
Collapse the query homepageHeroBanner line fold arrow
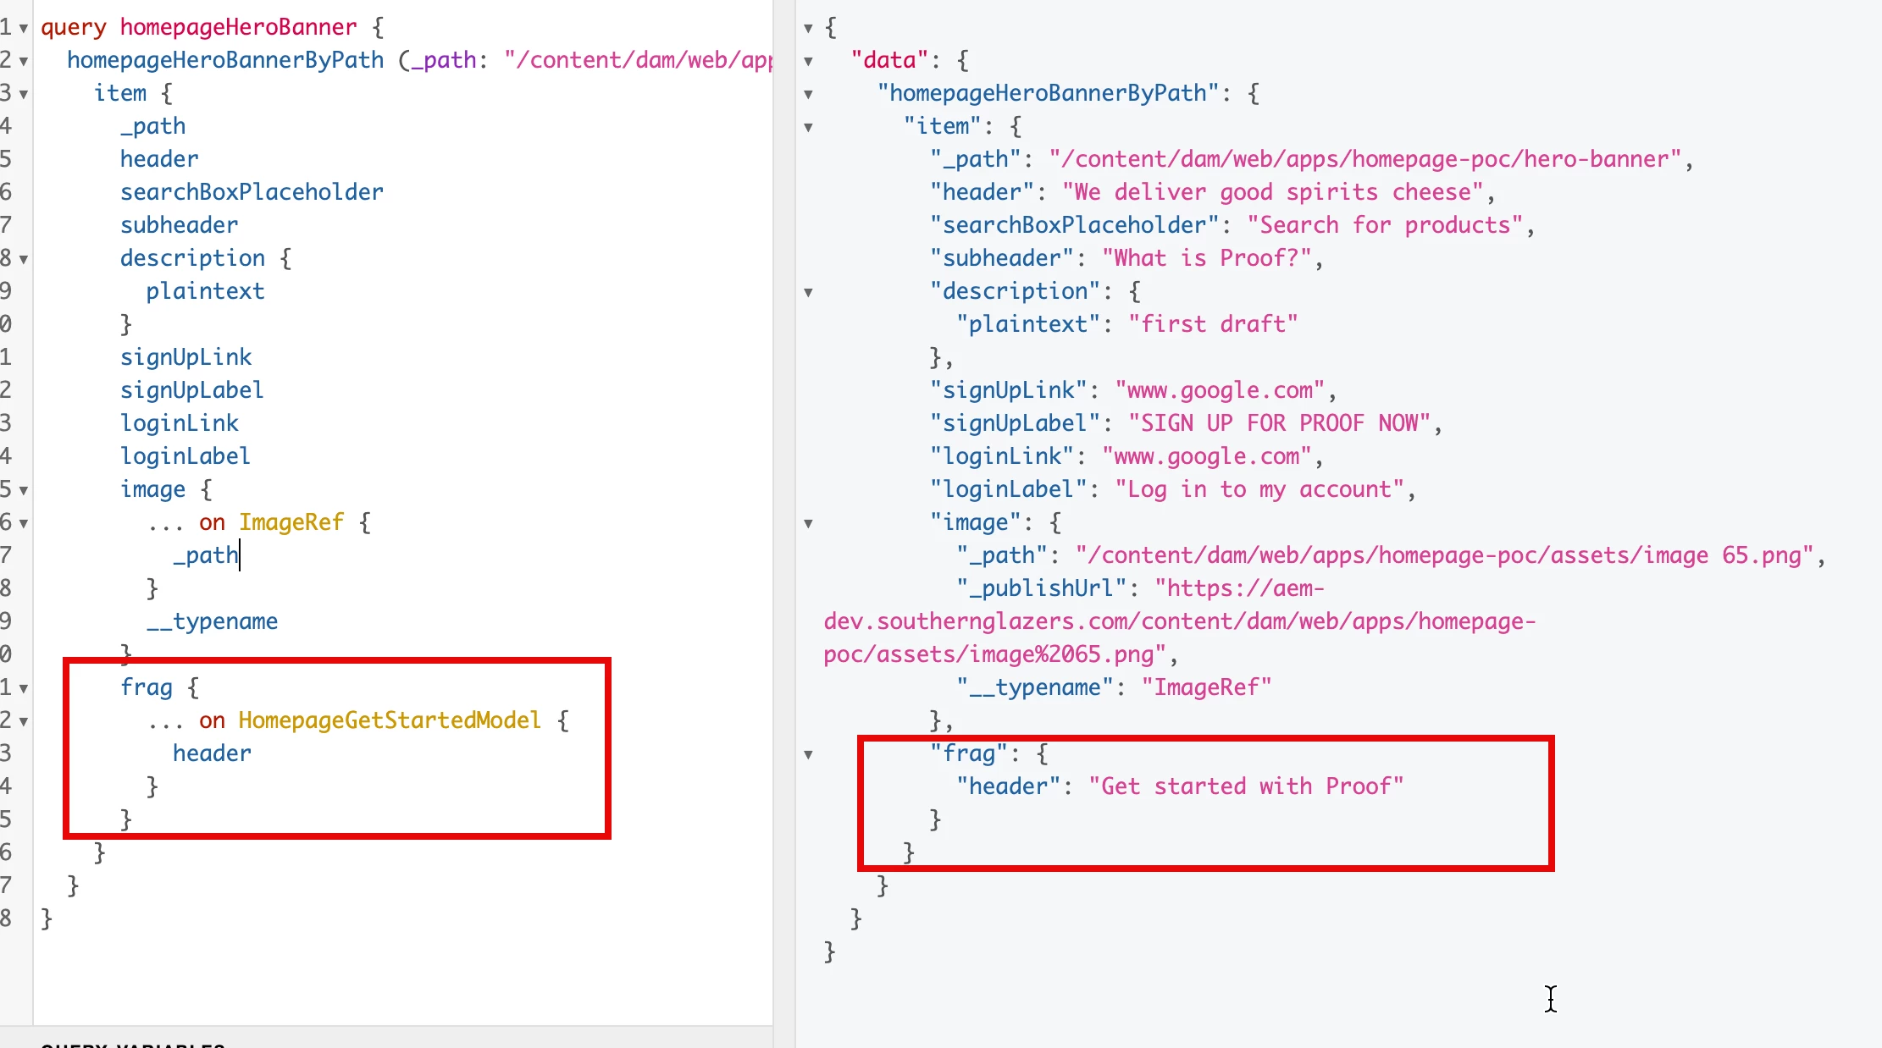[x=23, y=28]
